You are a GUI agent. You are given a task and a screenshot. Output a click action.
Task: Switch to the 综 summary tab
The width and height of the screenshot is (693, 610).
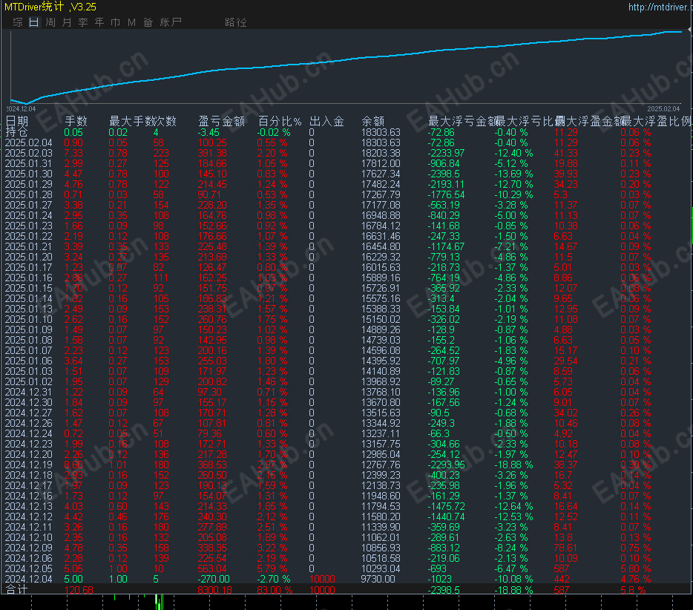click(x=18, y=22)
